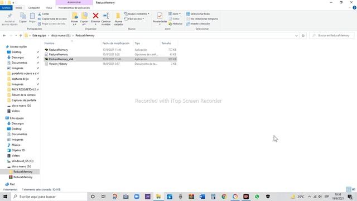Open the Windows Start menu
Screen dimensions: 357x201
point(5,197)
